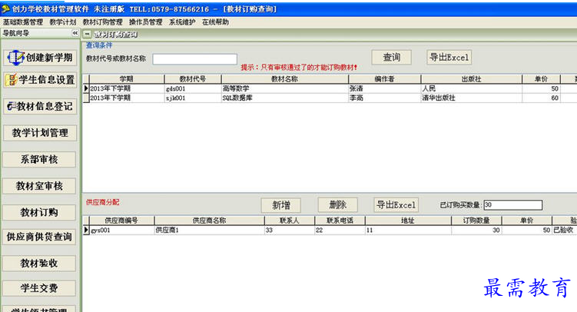
Task: Open 学生信息设置 from the navigation sidebar
Action: pos(40,80)
